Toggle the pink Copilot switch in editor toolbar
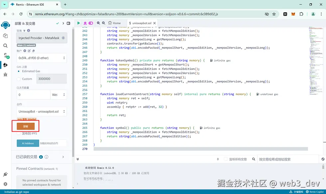 (90, 23)
